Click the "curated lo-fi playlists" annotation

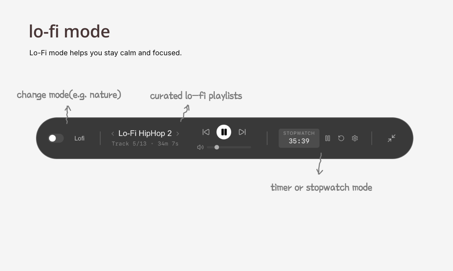(x=196, y=96)
